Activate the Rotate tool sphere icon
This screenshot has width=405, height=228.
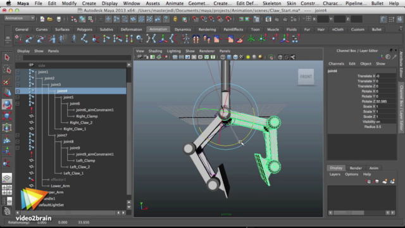click(7, 104)
